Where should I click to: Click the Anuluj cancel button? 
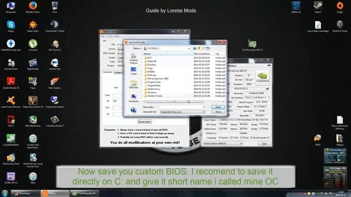(x=218, y=112)
